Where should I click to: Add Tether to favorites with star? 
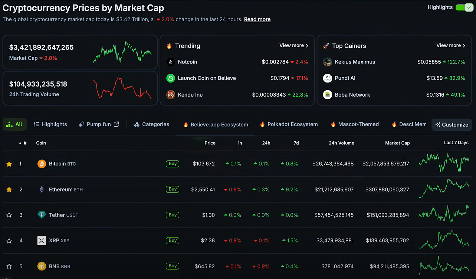(x=9, y=215)
